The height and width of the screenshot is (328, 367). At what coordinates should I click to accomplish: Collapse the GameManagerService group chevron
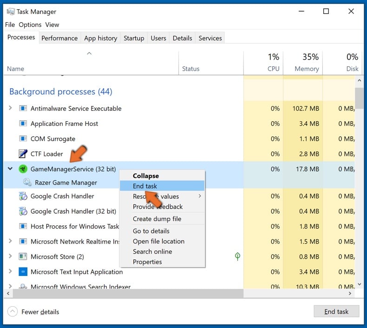pos(10,169)
